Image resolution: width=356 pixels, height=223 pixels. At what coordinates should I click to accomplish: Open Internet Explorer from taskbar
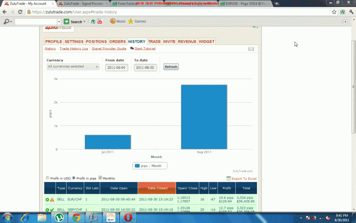pos(24,218)
